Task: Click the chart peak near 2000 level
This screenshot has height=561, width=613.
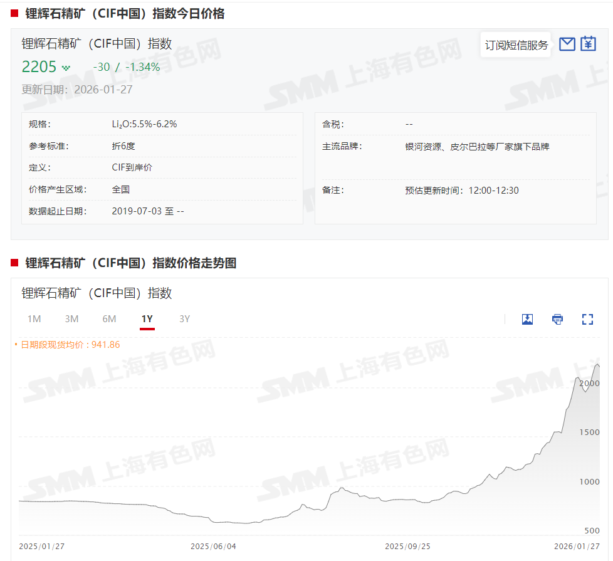Action: pyautogui.click(x=597, y=365)
